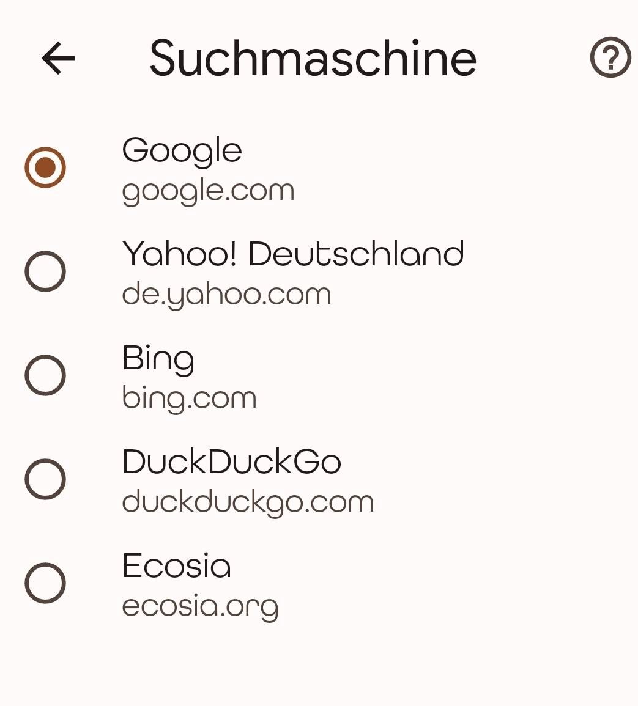Click the ecosia.org URL text

pyautogui.click(x=200, y=607)
